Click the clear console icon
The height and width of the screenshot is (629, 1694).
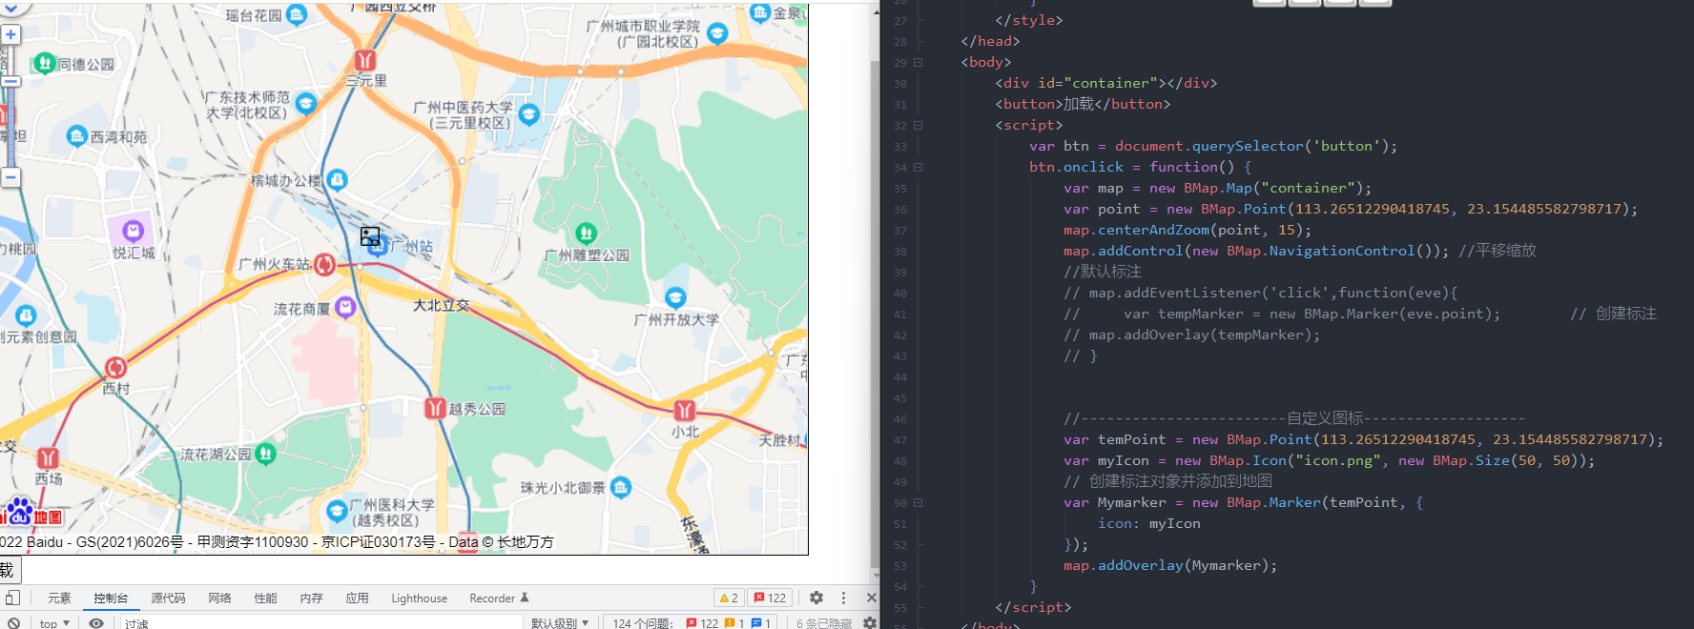pos(13,623)
